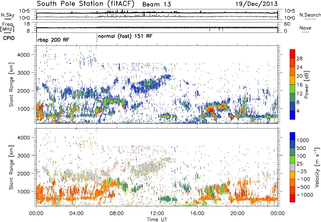This screenshot has height=222, width=321.
Task: Click the 'N.Search' legend label
Action: pos(310,15)
